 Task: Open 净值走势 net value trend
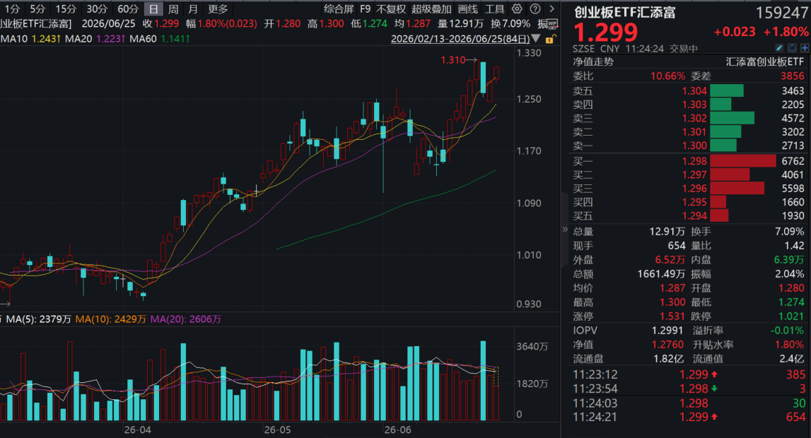click(x=593, y=62)
